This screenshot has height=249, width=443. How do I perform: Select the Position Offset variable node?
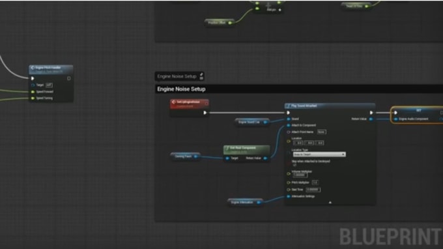pyautogui.click(x=220, y=23)
